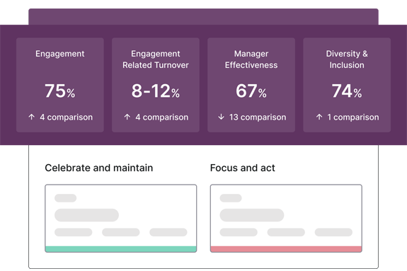Click '4 comparison' under Engagement

pyautogui.click(x=67, y=117)
